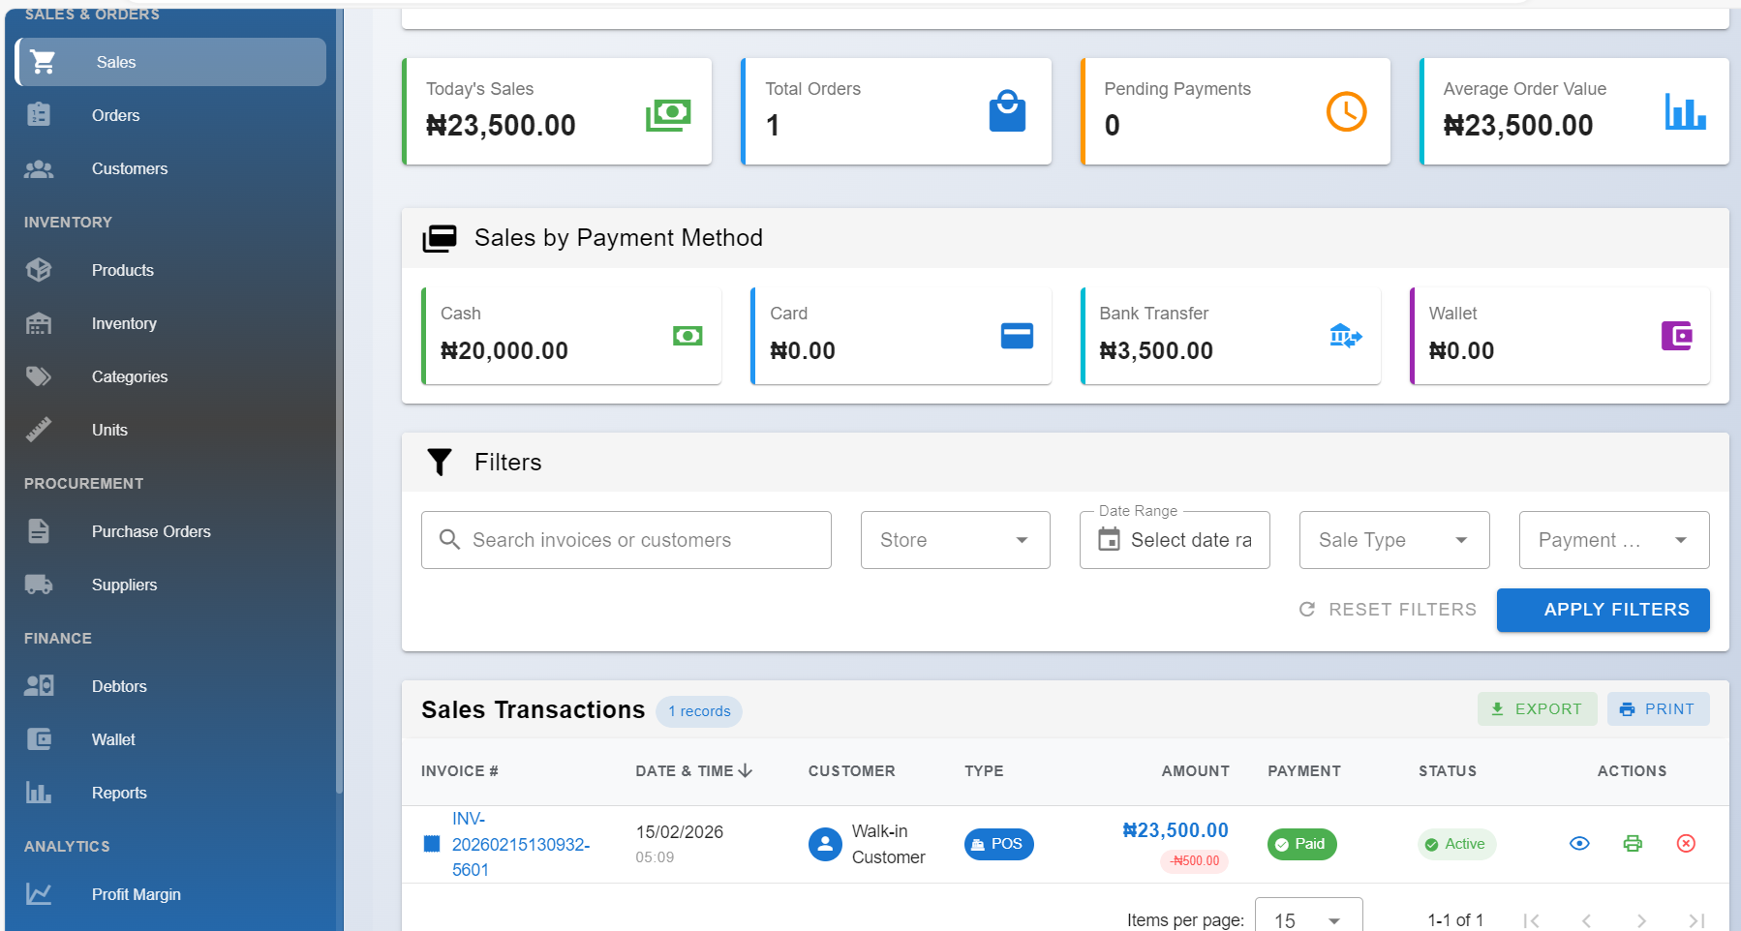The height and width of the screenshot is (931, 1741).
Task: Select the Debtors menu item
Action: [x=120, y=685]
